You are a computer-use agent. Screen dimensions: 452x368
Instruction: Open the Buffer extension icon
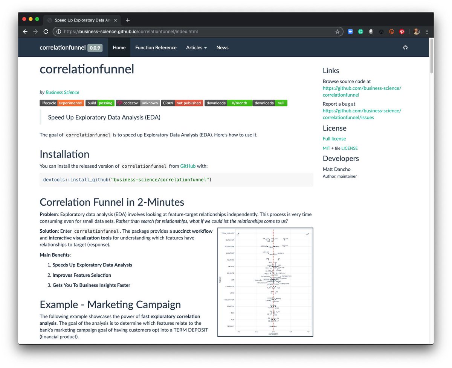(x=381, y=32)
